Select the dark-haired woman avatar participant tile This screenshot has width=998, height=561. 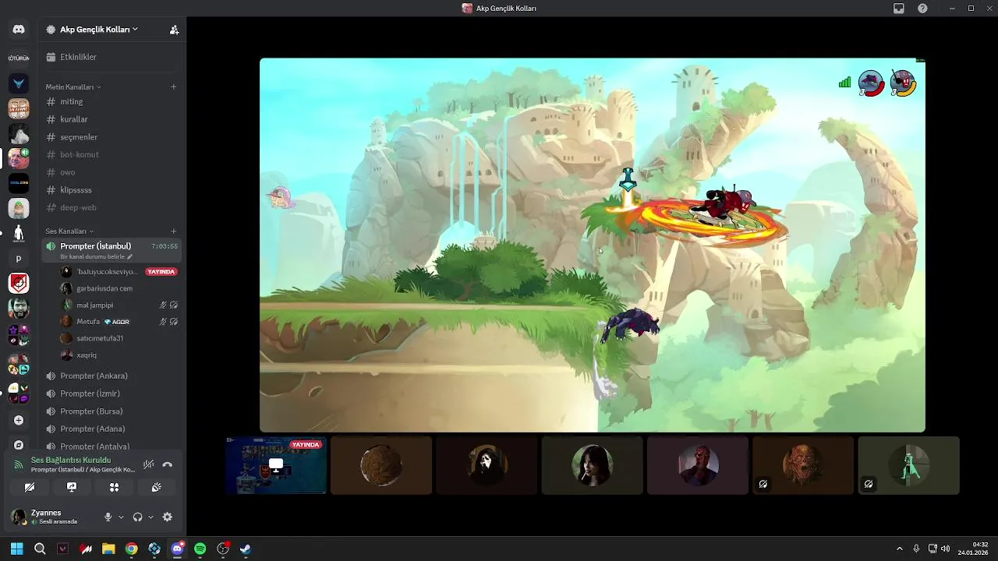pyautogui.click(x=593, y=465)
